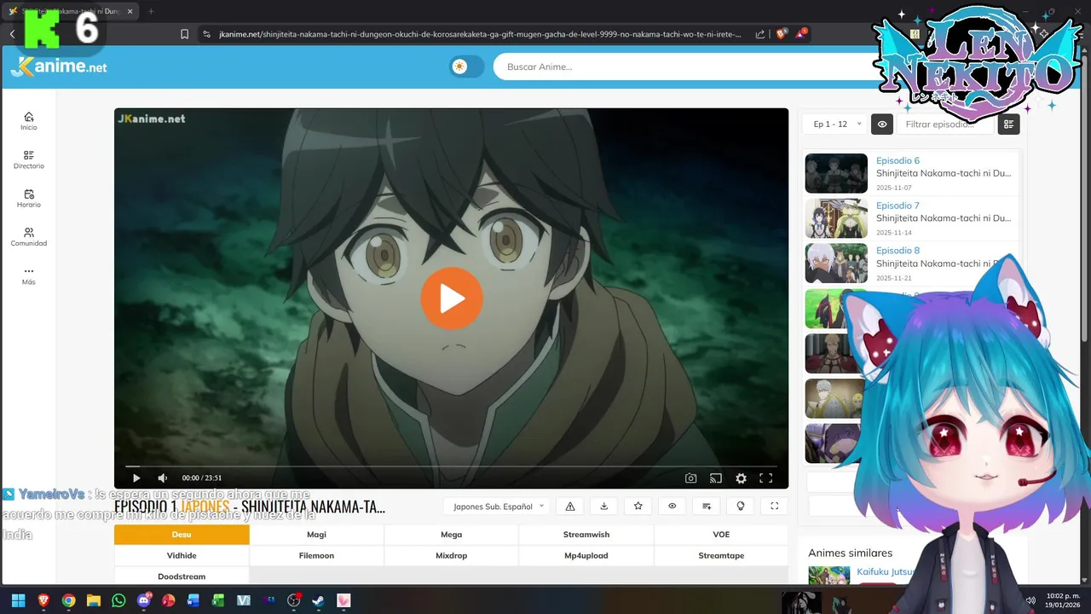Click the JKanime.net logo in header
The height and width of the screenshot is (614, 1091).
click(x=59, y=67)
